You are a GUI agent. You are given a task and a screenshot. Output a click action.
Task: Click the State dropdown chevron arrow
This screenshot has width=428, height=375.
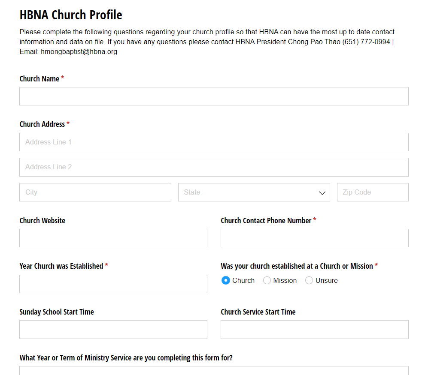[x=322, y=193]
